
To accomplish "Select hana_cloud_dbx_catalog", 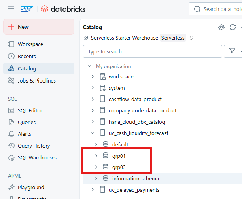I will 137,122.
